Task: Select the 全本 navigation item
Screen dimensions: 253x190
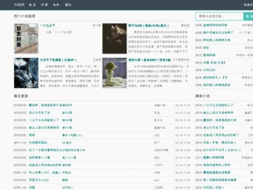Action: coord(56,5)
